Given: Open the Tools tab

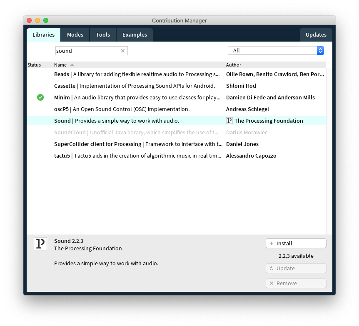Looking at the screenshot, I should tap(103, 35).
